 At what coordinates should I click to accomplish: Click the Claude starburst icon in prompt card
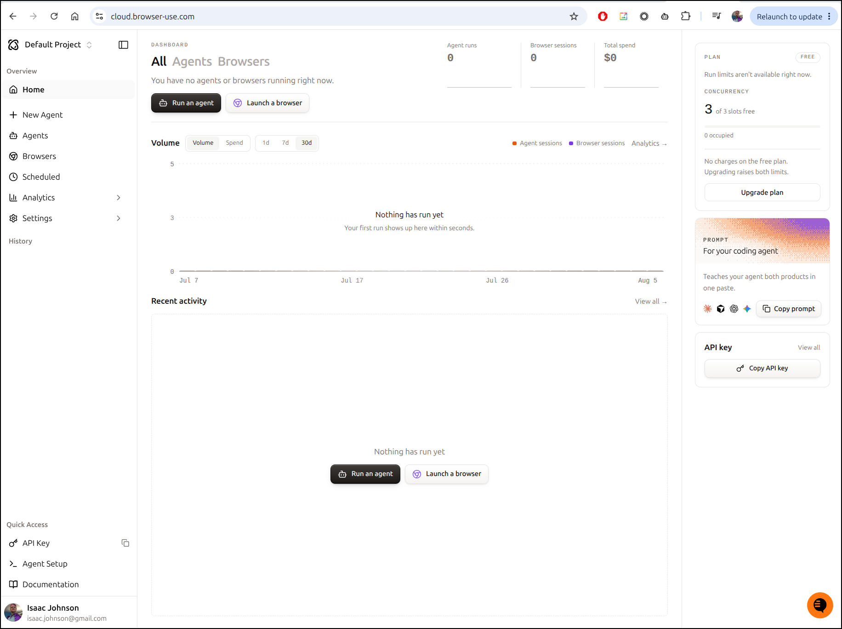click(x=708, y=309)
